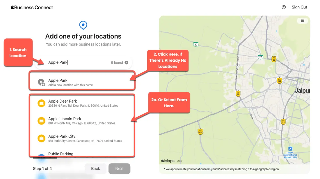
Task: Click the NH 148C highway shield on the map
Action: click(200, 131)
